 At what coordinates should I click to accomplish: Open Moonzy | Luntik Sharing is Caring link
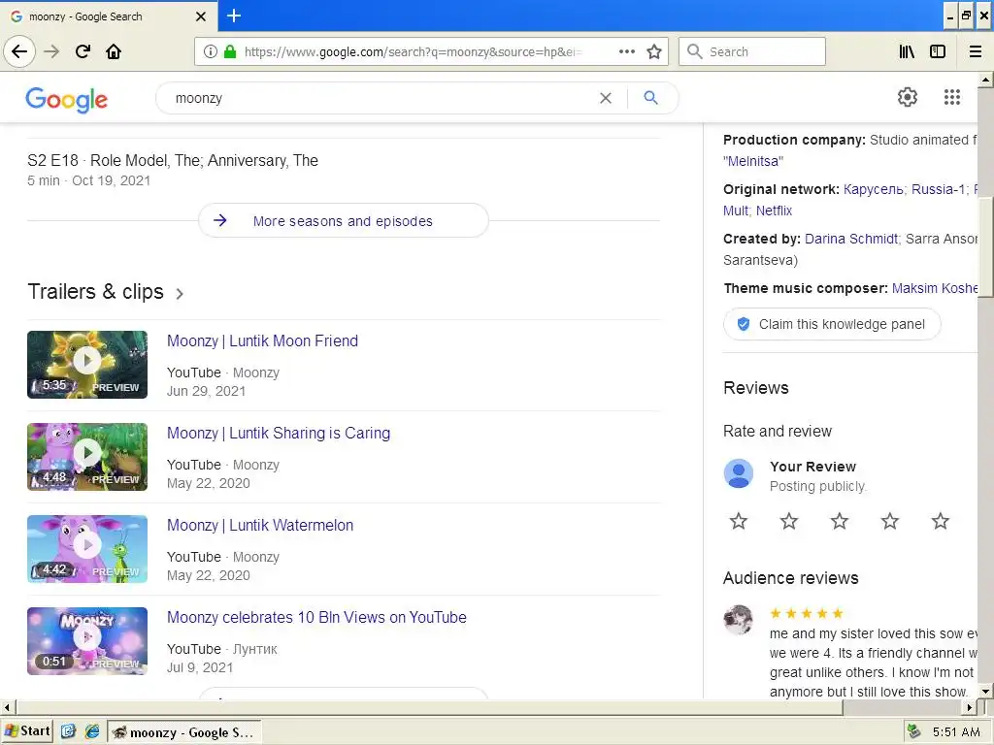[279, 433]
